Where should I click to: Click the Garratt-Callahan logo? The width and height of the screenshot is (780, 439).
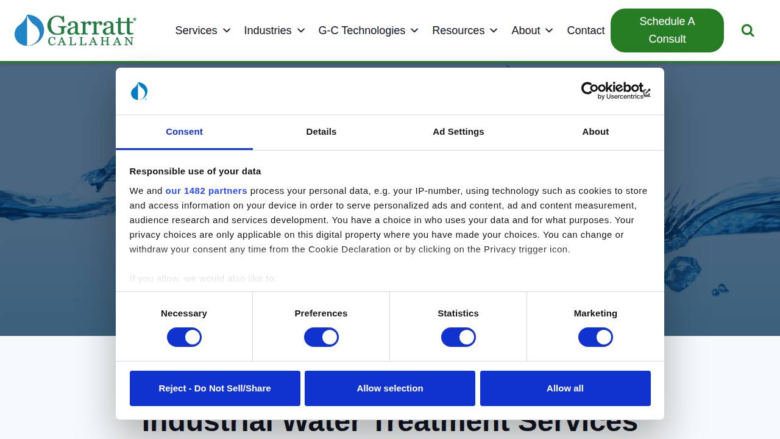(x=75, y=30)
